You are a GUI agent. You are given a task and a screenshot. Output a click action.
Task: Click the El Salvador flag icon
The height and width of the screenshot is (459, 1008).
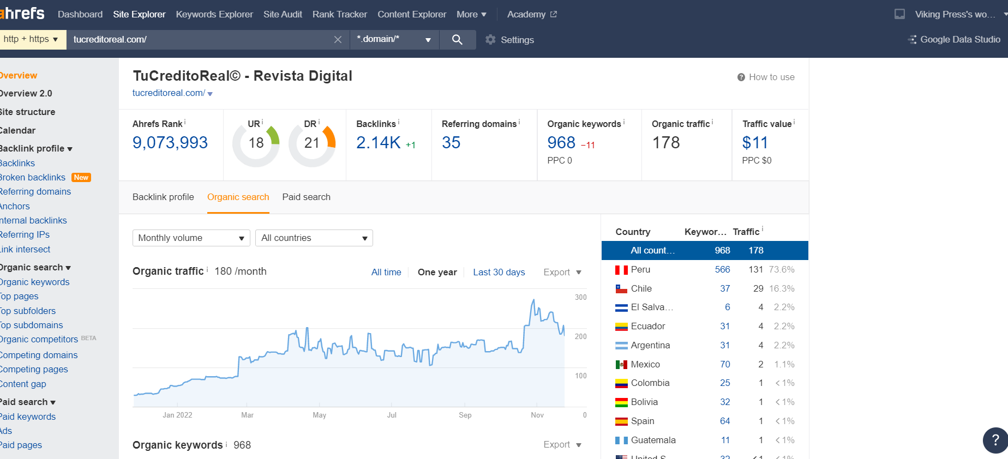[621, 307]
